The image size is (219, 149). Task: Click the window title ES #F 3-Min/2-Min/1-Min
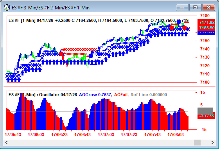50,7
